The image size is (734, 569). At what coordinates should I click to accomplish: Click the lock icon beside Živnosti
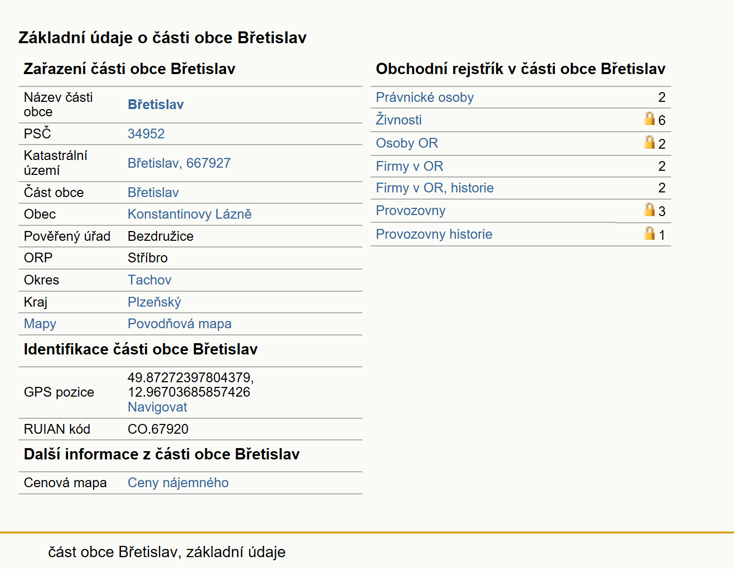650,119
